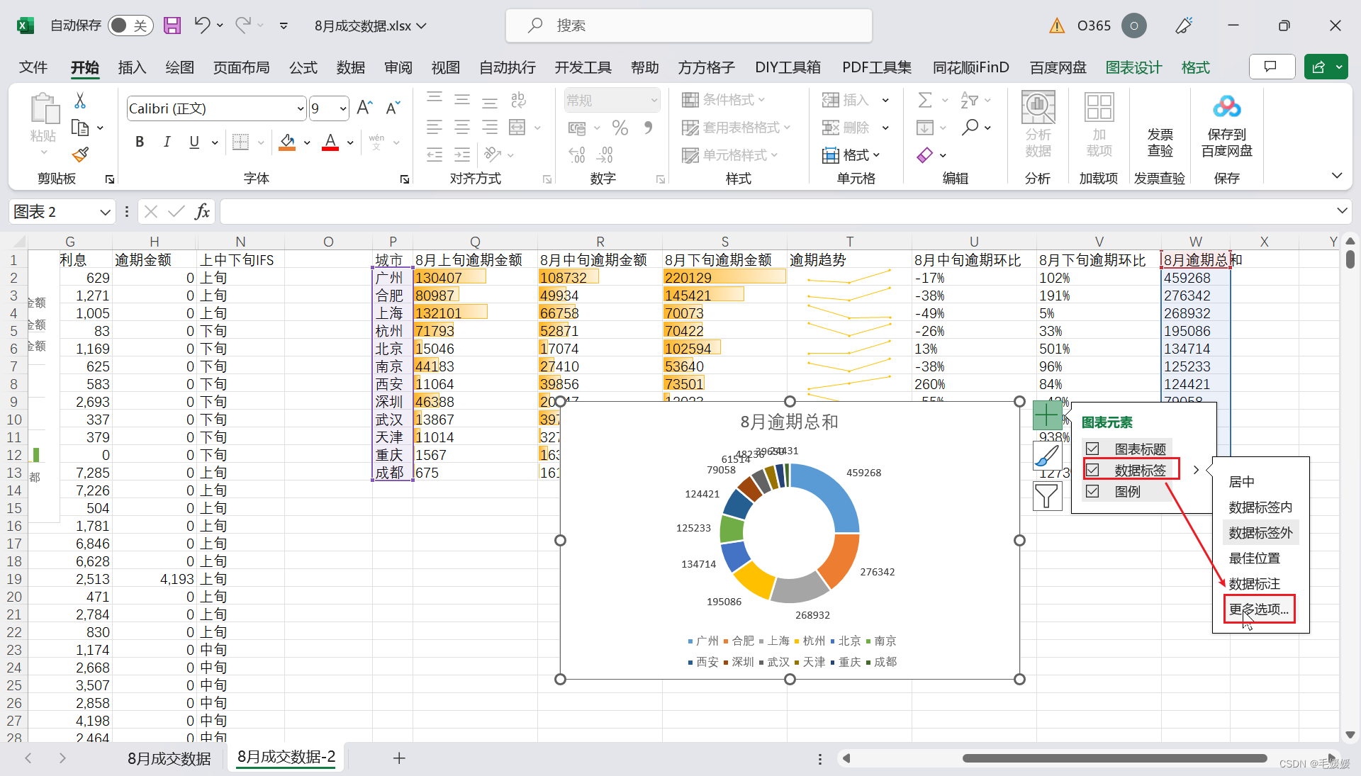Open the font size dropdown
Viewport: 1361px width, 776px height.
coord(343,108)
